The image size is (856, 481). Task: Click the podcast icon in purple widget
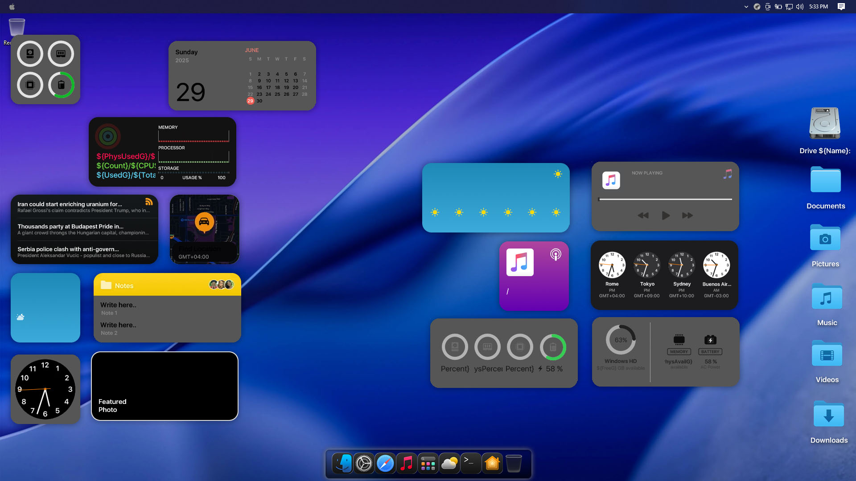click(x=556, y=254)
